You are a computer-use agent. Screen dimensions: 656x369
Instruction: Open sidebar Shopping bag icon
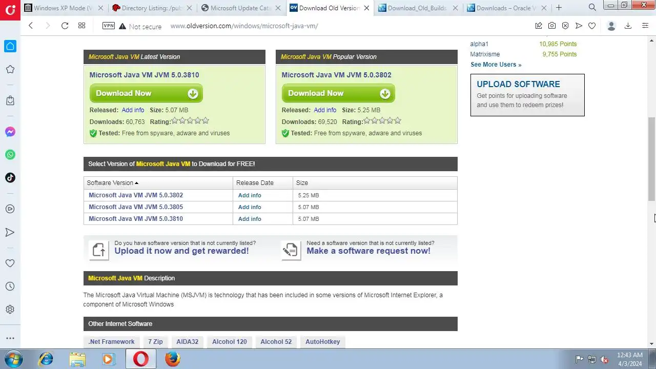coord(10,100)
